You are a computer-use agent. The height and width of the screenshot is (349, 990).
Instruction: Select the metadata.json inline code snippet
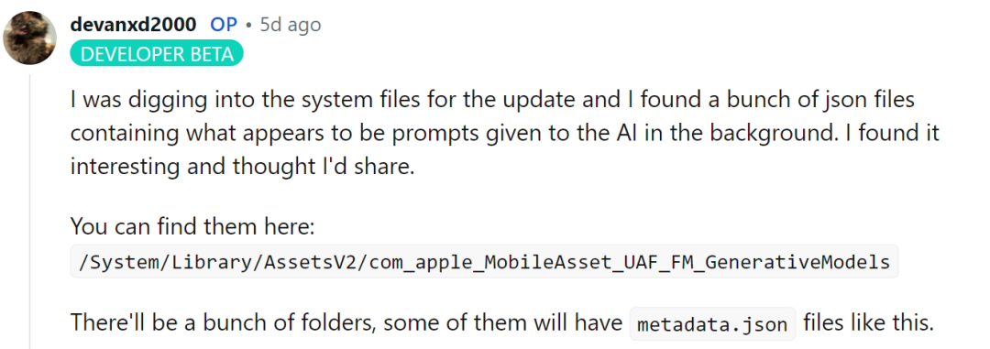pos(712,324)
